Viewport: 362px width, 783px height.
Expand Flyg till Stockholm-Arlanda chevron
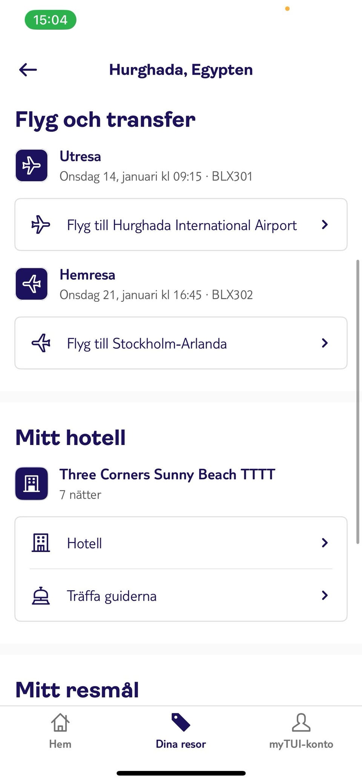324,343
